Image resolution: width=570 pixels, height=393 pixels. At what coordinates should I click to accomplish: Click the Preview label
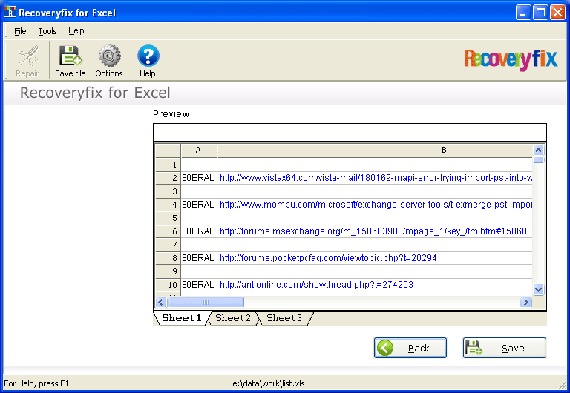pyautogui.click(x=171, y=114)
